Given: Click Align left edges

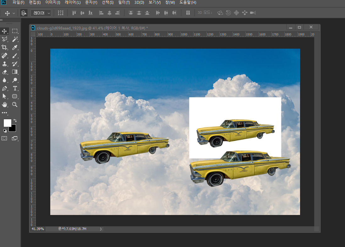Looking at the screenshot, I should pos(101,13).
